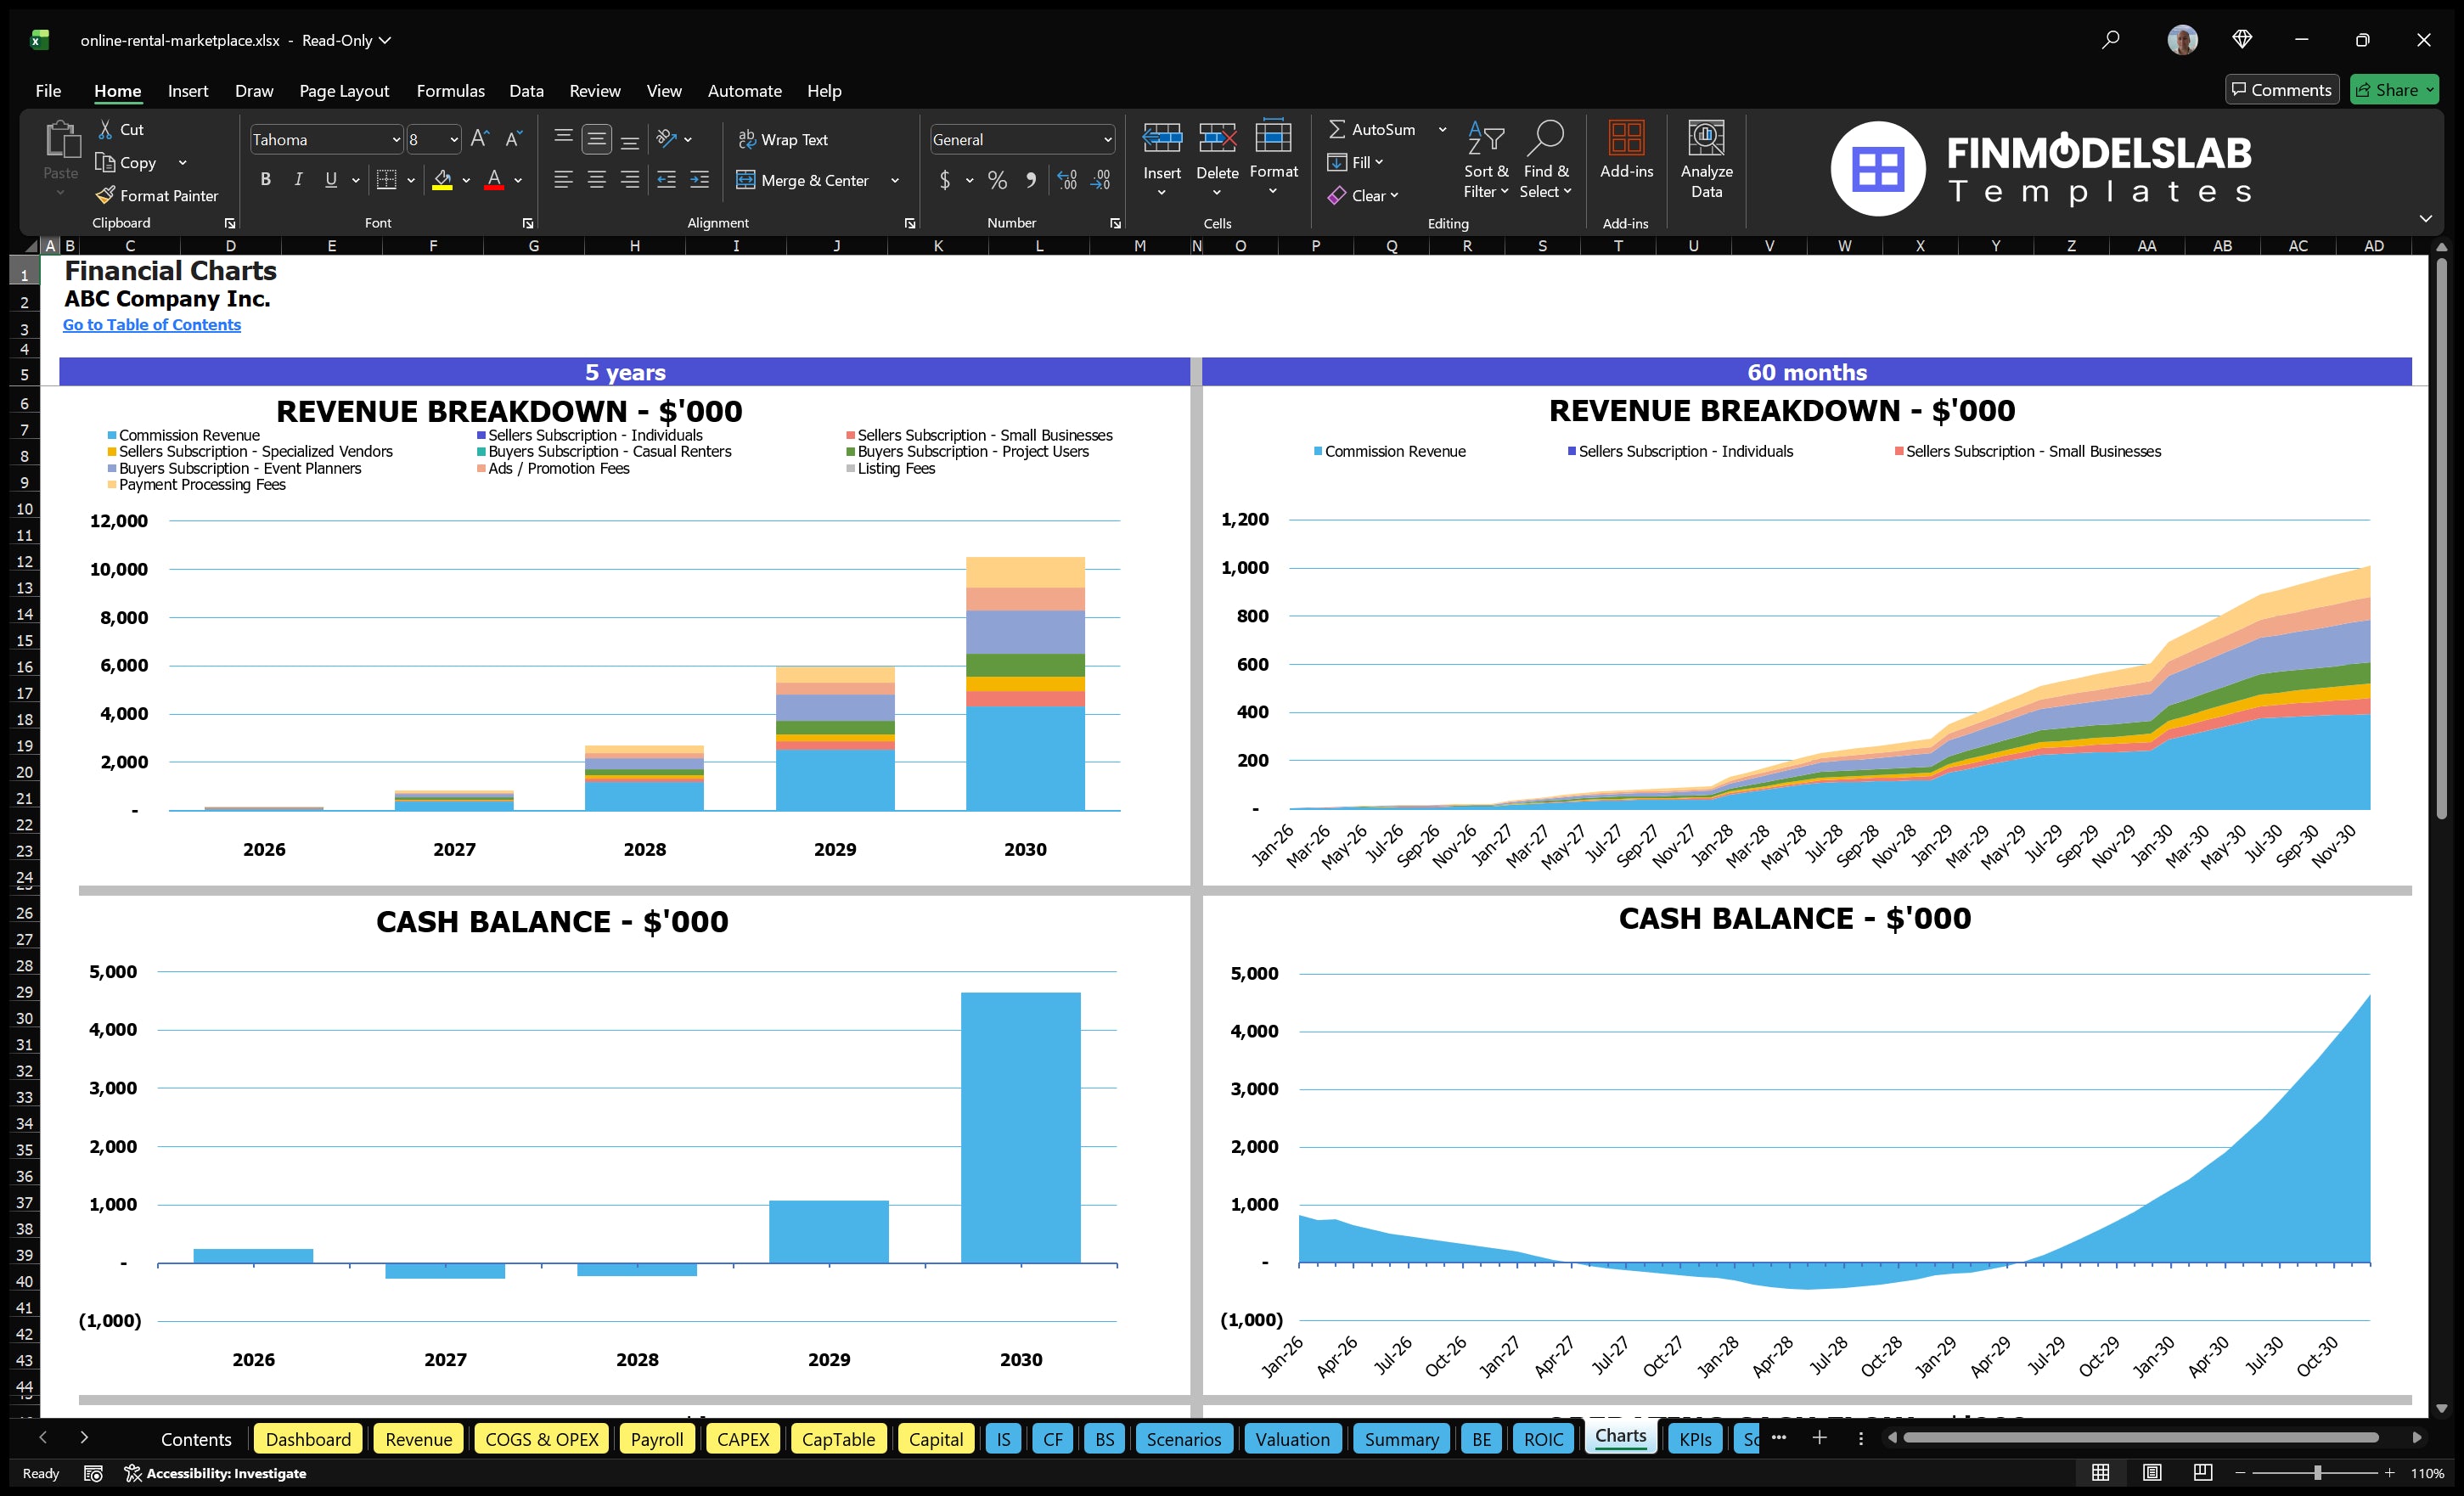The image size is (2464, 1496).
Task: Toggle italic formatting
Action: [x=297, y=180]
